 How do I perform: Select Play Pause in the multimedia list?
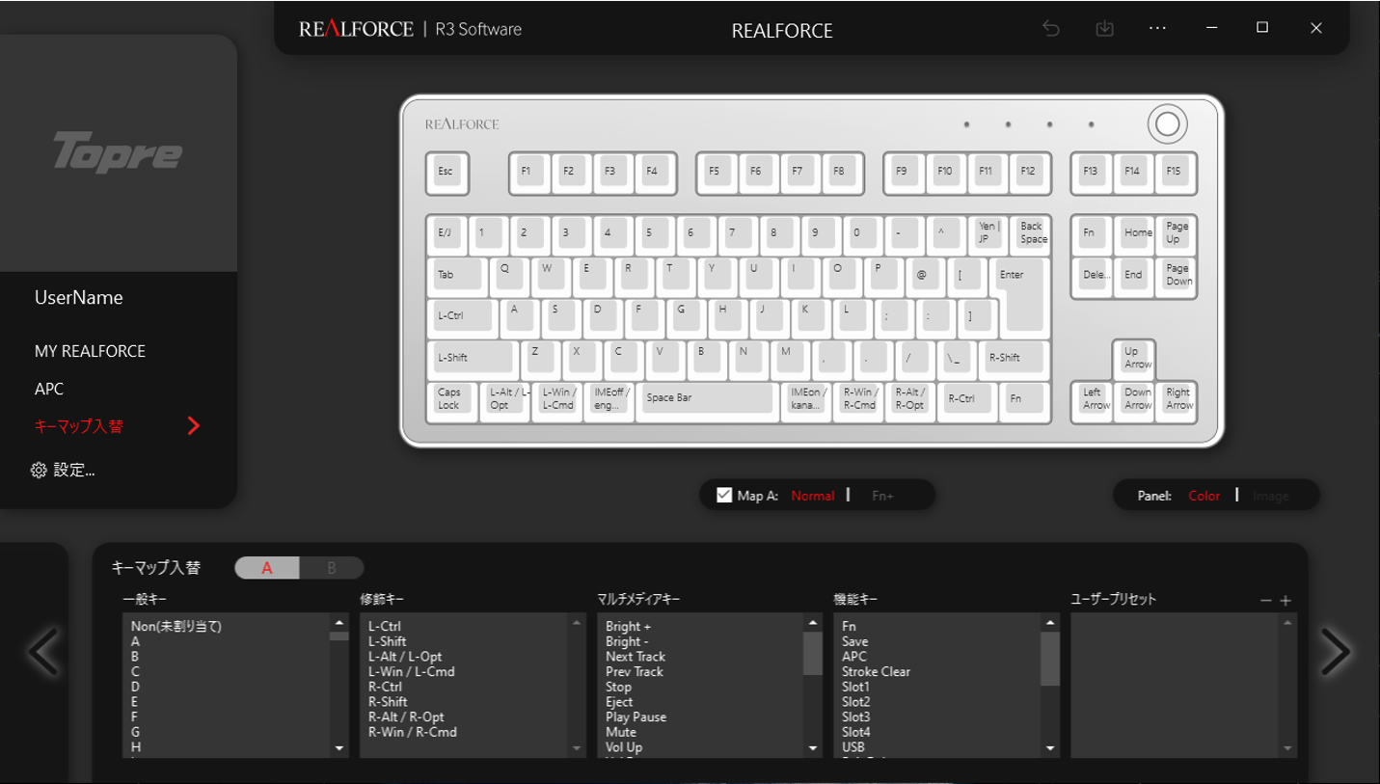(636, 717)
